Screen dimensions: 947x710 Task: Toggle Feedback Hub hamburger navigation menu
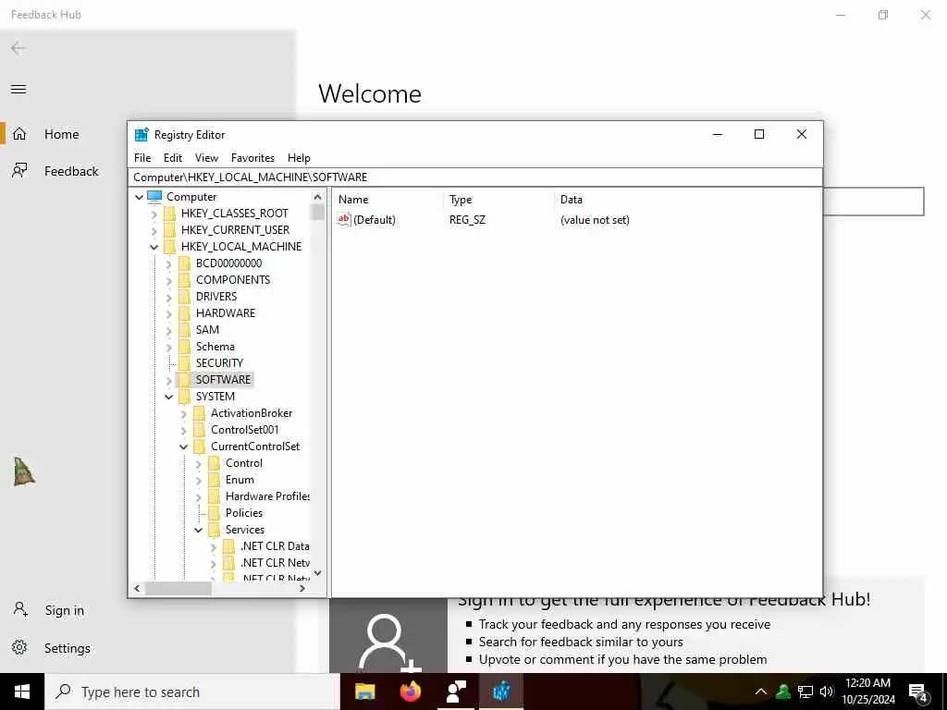[18, 90]
